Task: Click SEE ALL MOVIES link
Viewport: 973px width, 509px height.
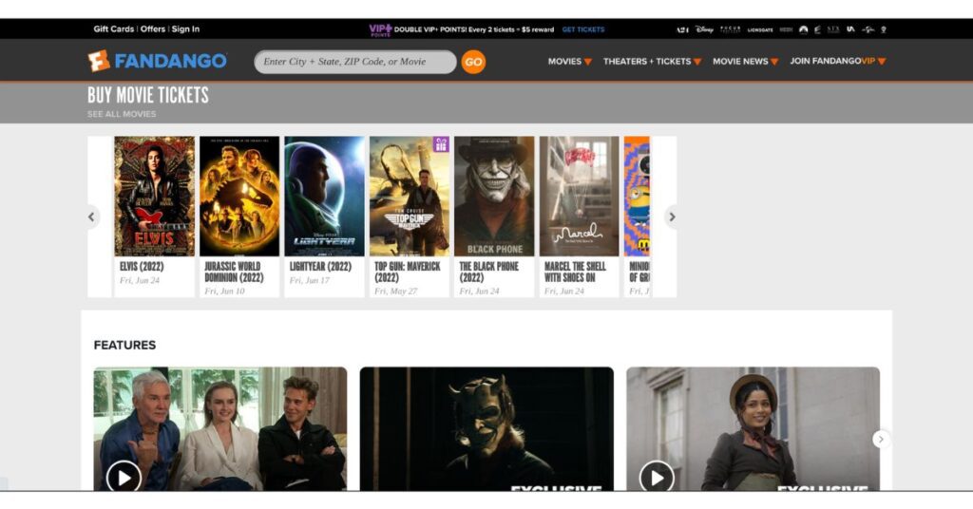Action: (122, 114)
